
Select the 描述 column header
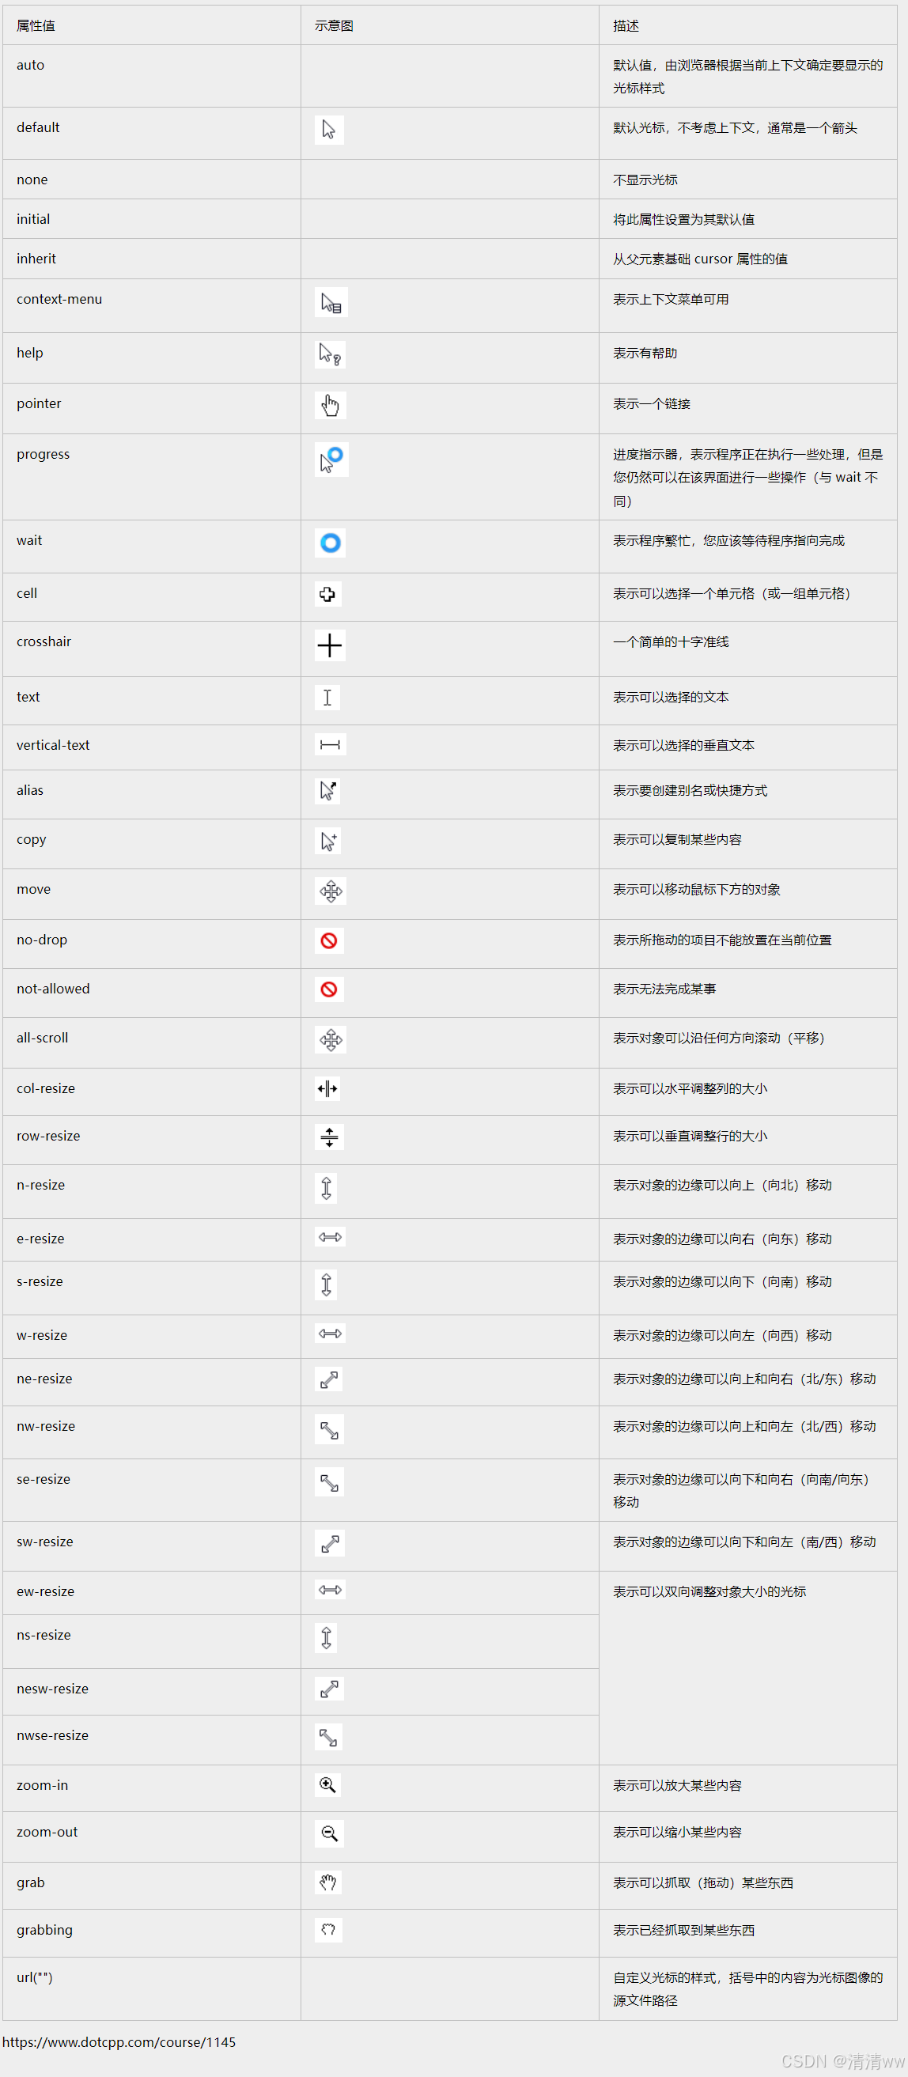point(747,25)
